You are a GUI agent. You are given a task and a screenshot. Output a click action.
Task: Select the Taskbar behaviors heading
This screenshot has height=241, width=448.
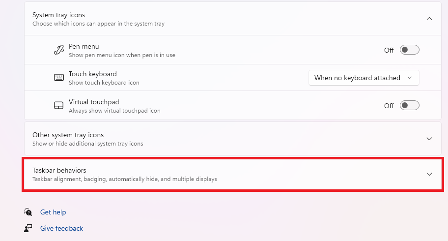tap(59, 170)
